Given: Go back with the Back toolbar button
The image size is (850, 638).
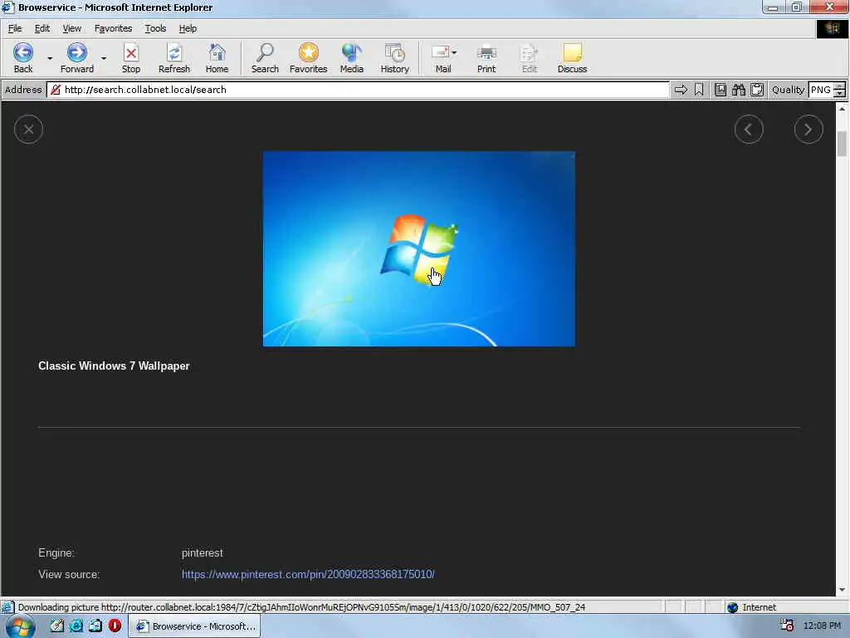Looking at the screenshot, I should pos(22,58).
